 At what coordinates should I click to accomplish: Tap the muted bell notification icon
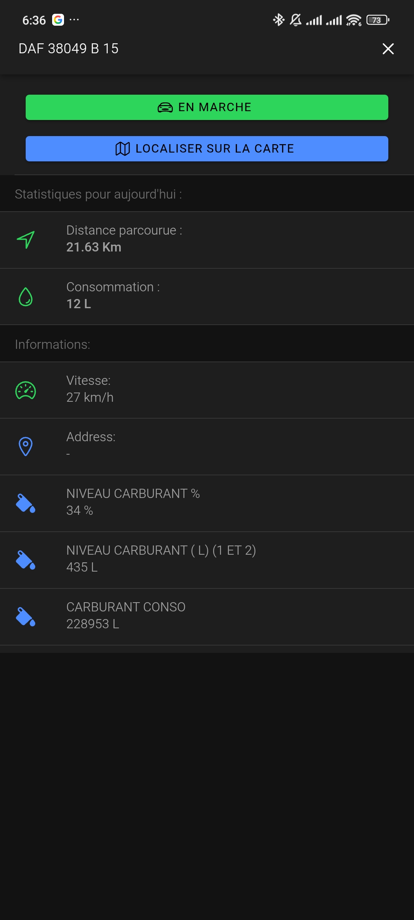(x=296, y=20)
